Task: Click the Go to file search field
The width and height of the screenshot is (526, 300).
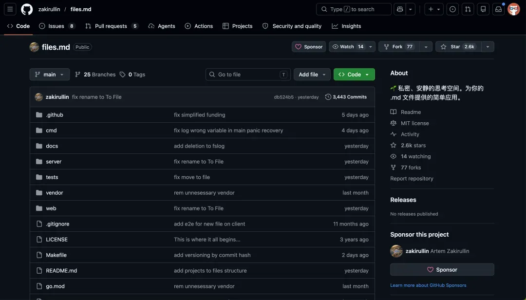Action: 248,75
